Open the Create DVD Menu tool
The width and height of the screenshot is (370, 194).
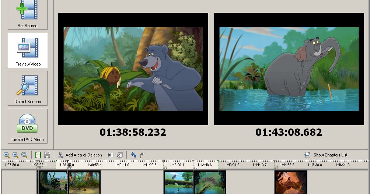28,126
